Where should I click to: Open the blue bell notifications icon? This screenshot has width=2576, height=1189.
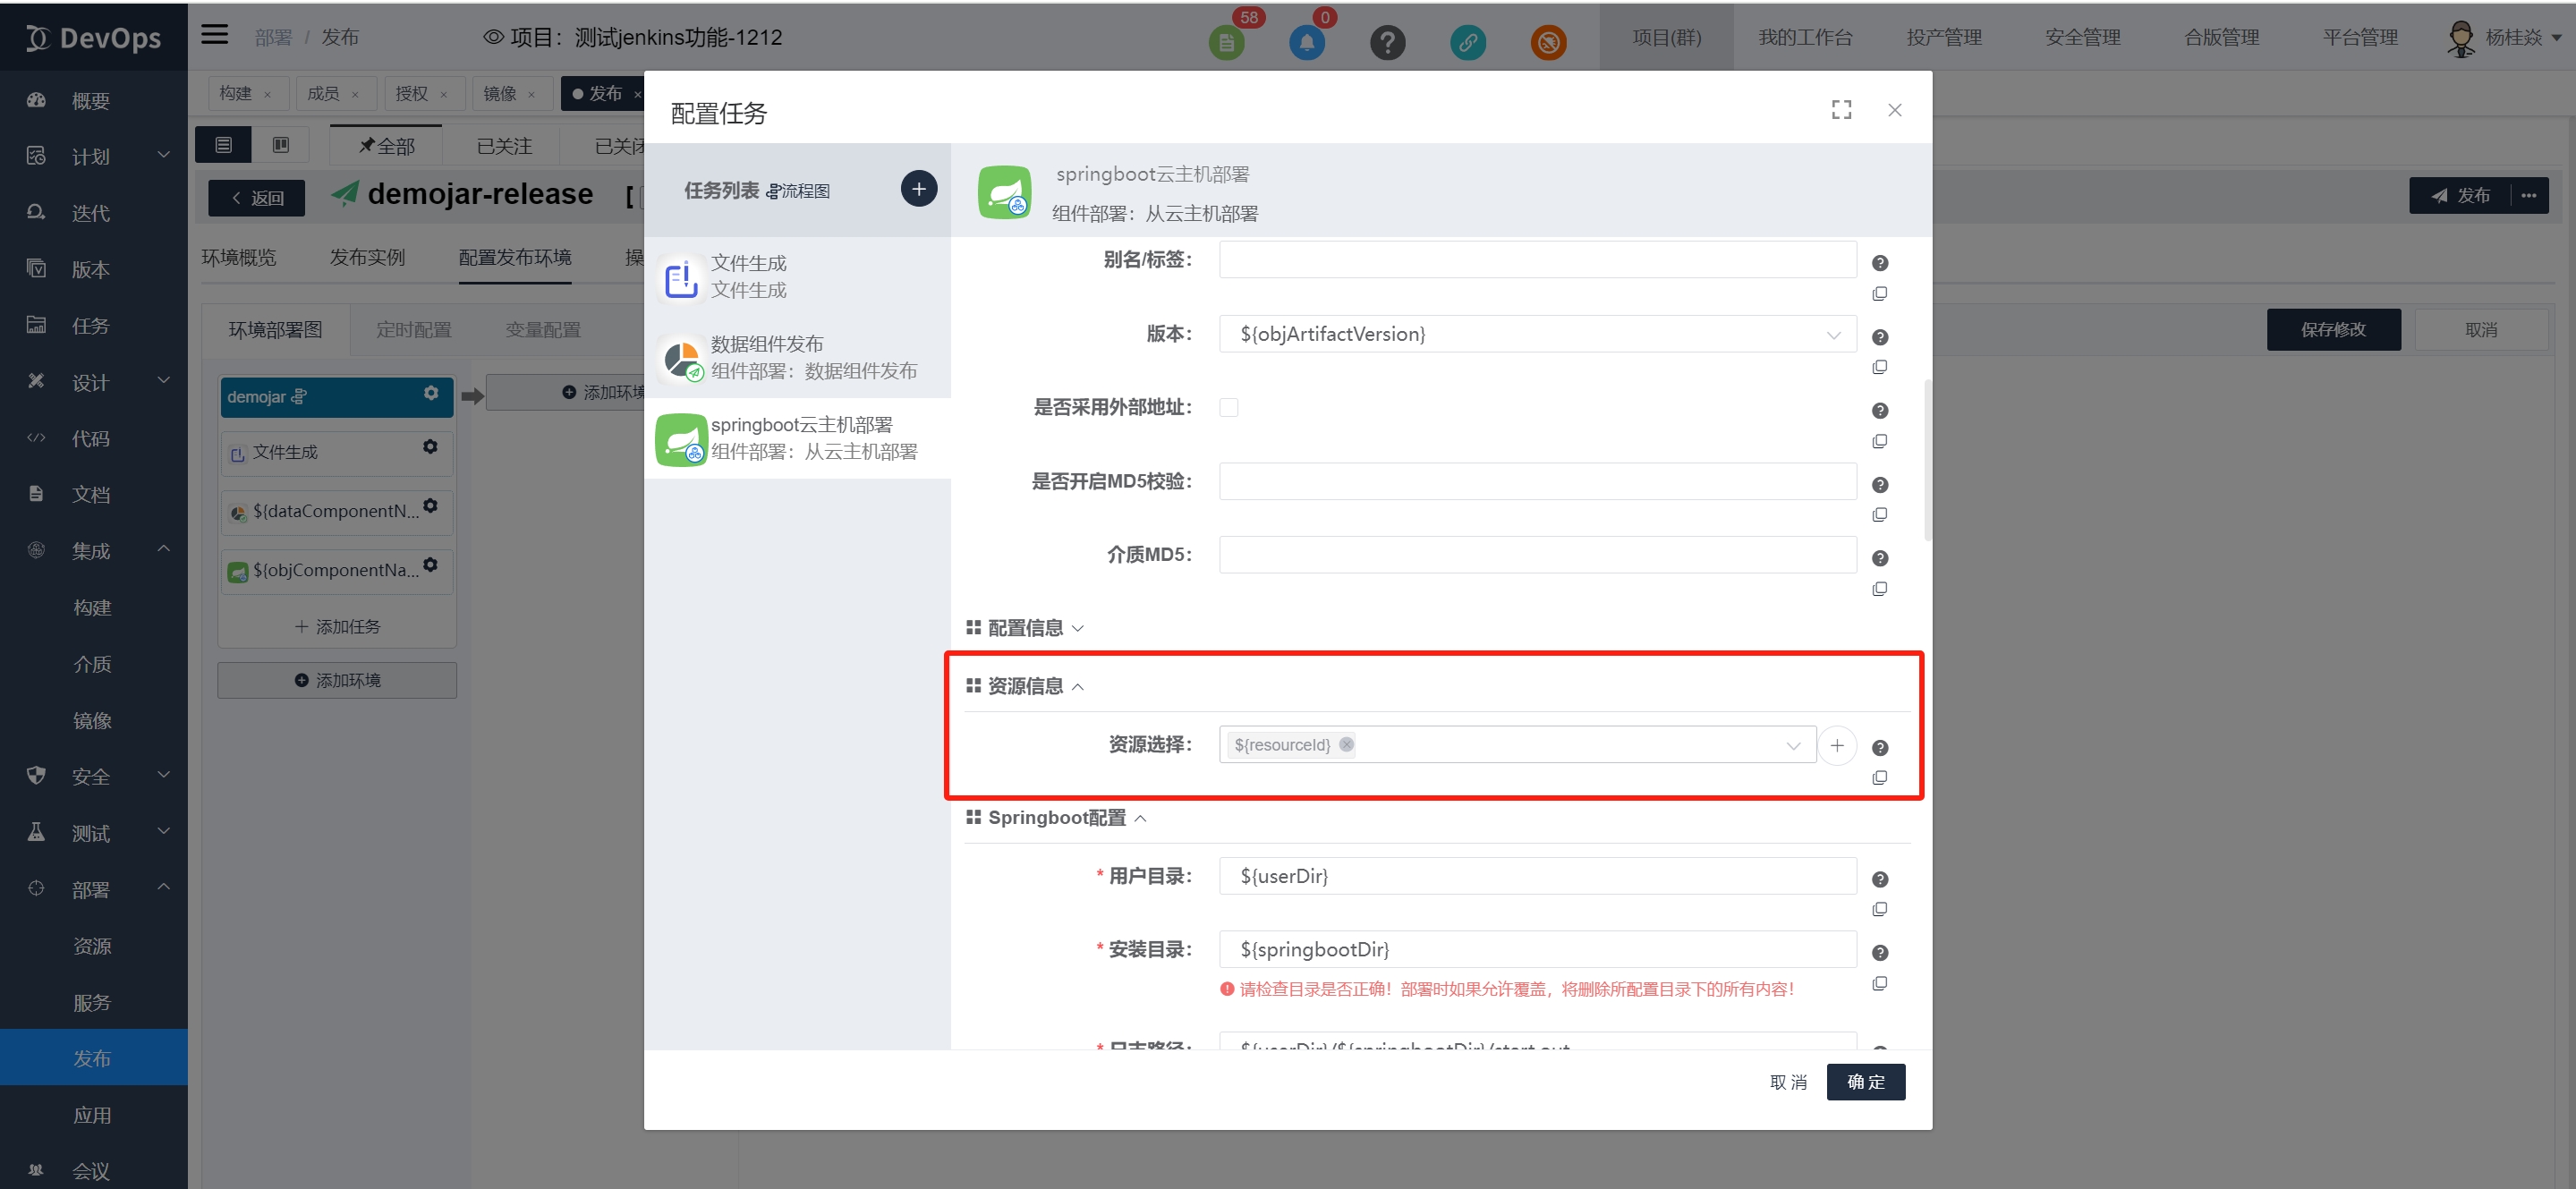[x=1306, y=42]
